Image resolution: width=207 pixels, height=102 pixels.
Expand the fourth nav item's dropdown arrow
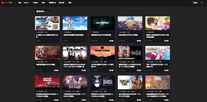pyautogui.click(x=46, y=3)
